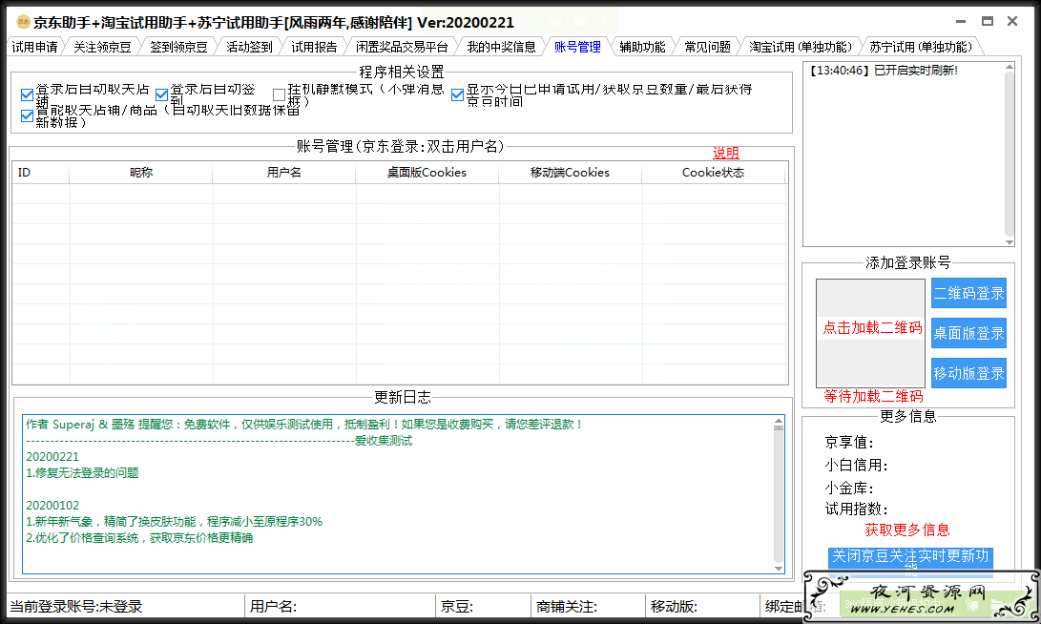Open the 辅助功能 tab
Image resolution: width=1041 pixels, height=624 pixels.
[x=643, y=47]
